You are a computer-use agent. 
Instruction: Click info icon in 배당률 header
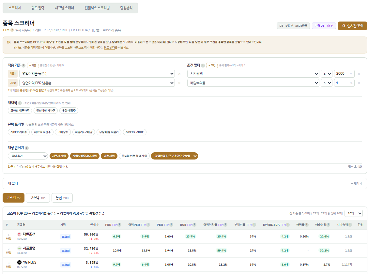[x=307, y=225]
